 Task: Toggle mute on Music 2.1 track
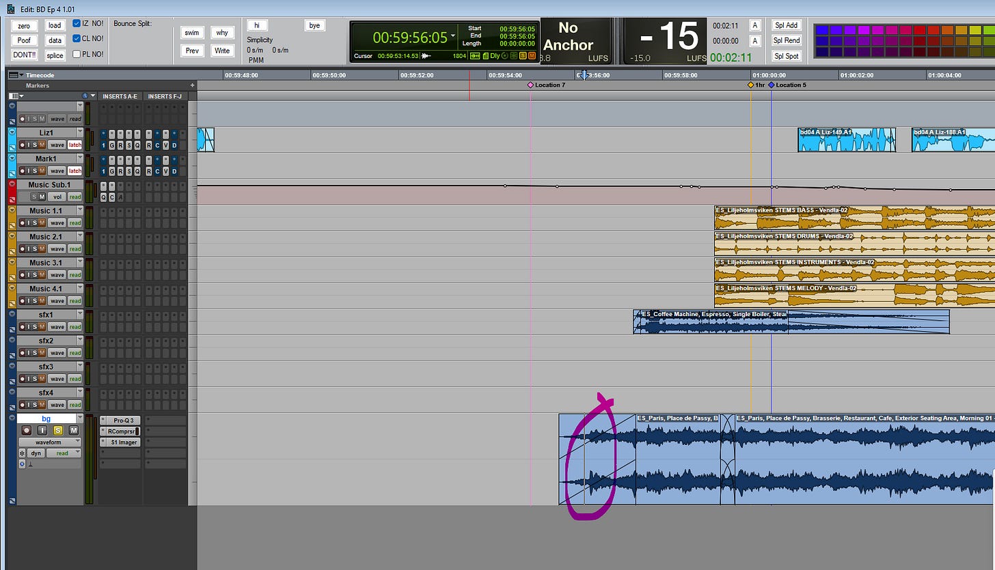[x=42, y=248]
